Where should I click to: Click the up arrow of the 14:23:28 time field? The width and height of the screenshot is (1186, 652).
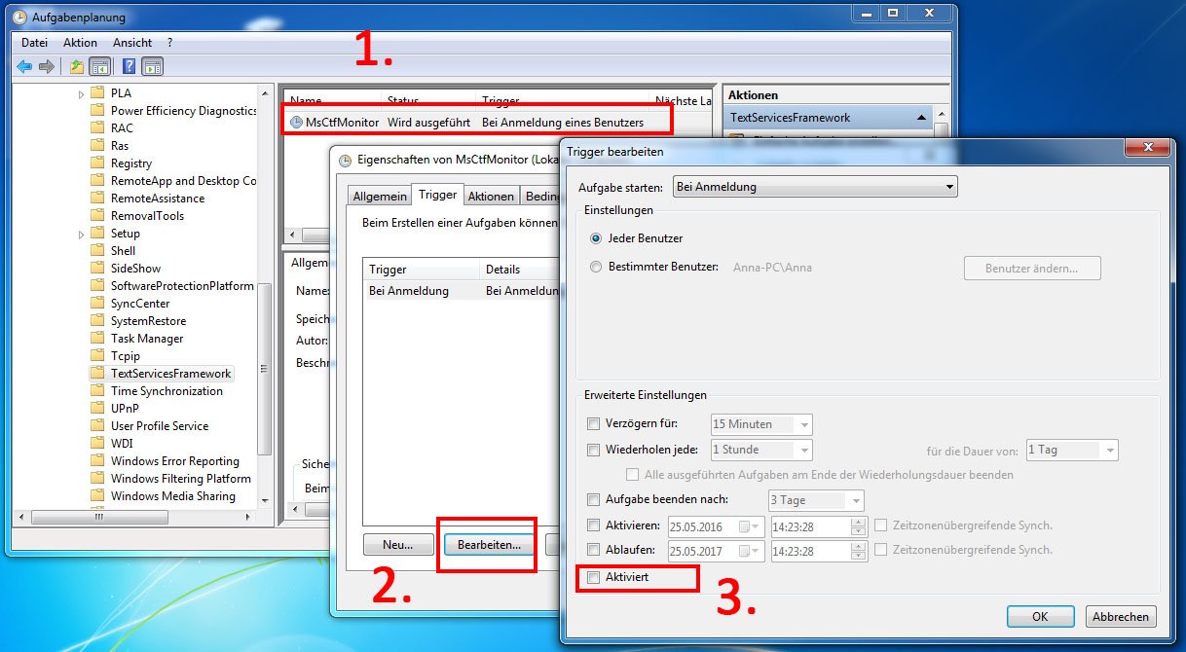pyautogui.click(x=857, y=522)
